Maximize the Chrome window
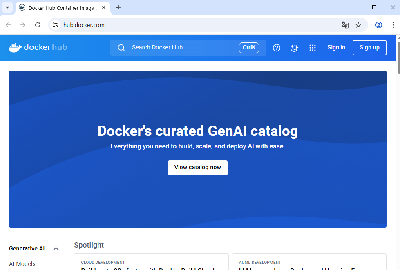The image size is (400, 270). pyautogui.click(x=374, y=7)
